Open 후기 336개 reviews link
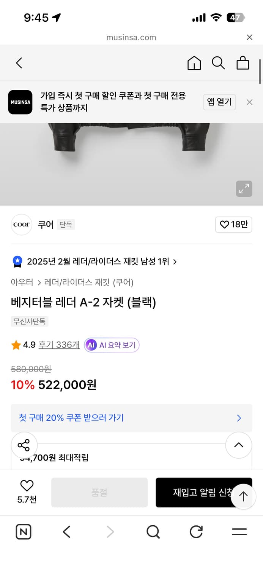The height and width of the screenshot is (571, 263). click(x=58, y=345)
